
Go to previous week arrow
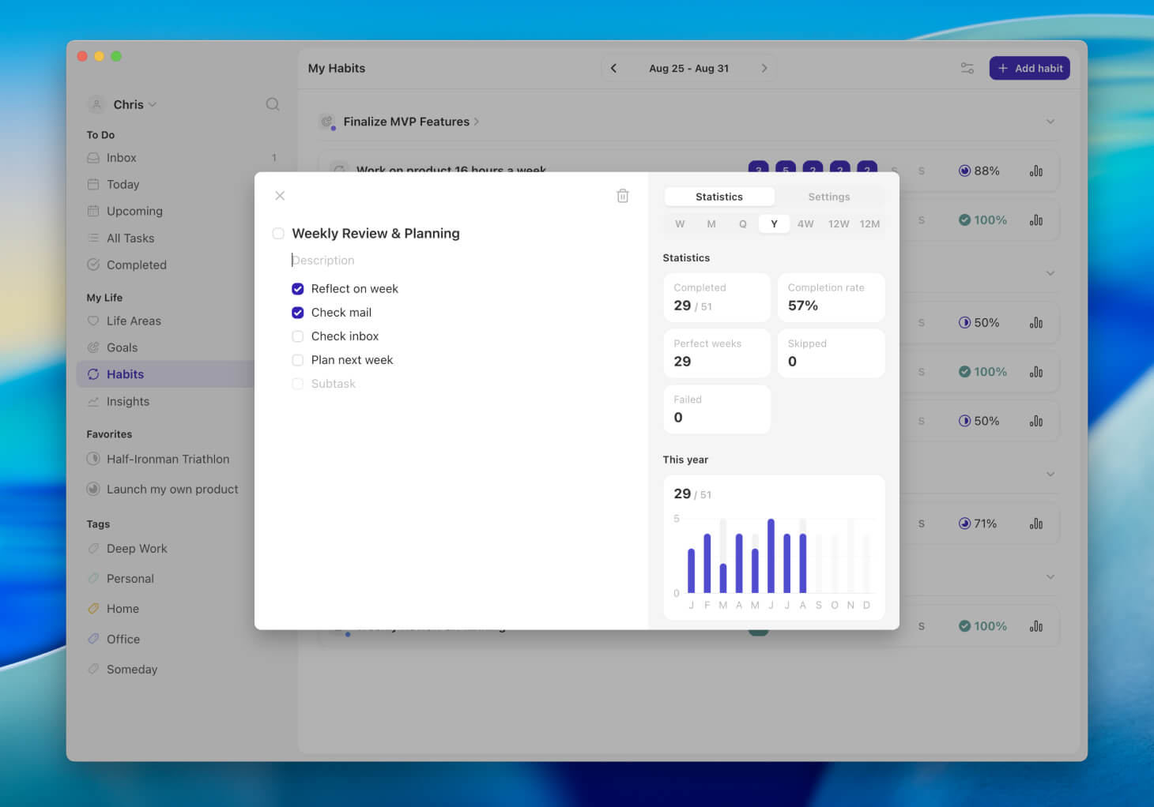pyautogui.click(x=613, y=68)
